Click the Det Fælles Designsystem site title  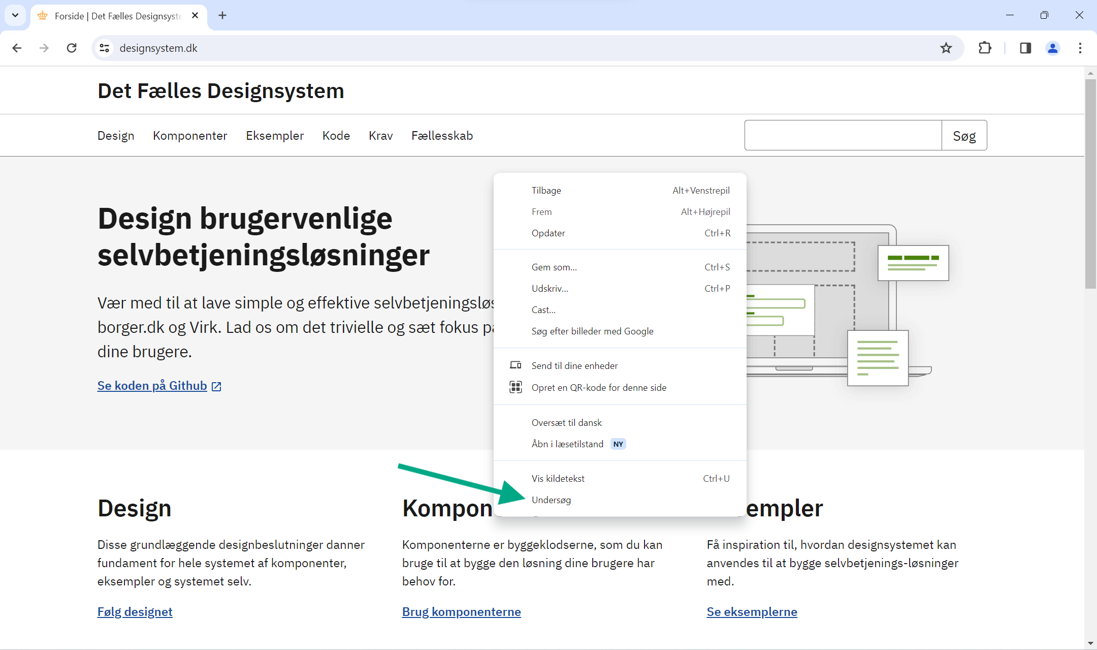pos(221,91)
